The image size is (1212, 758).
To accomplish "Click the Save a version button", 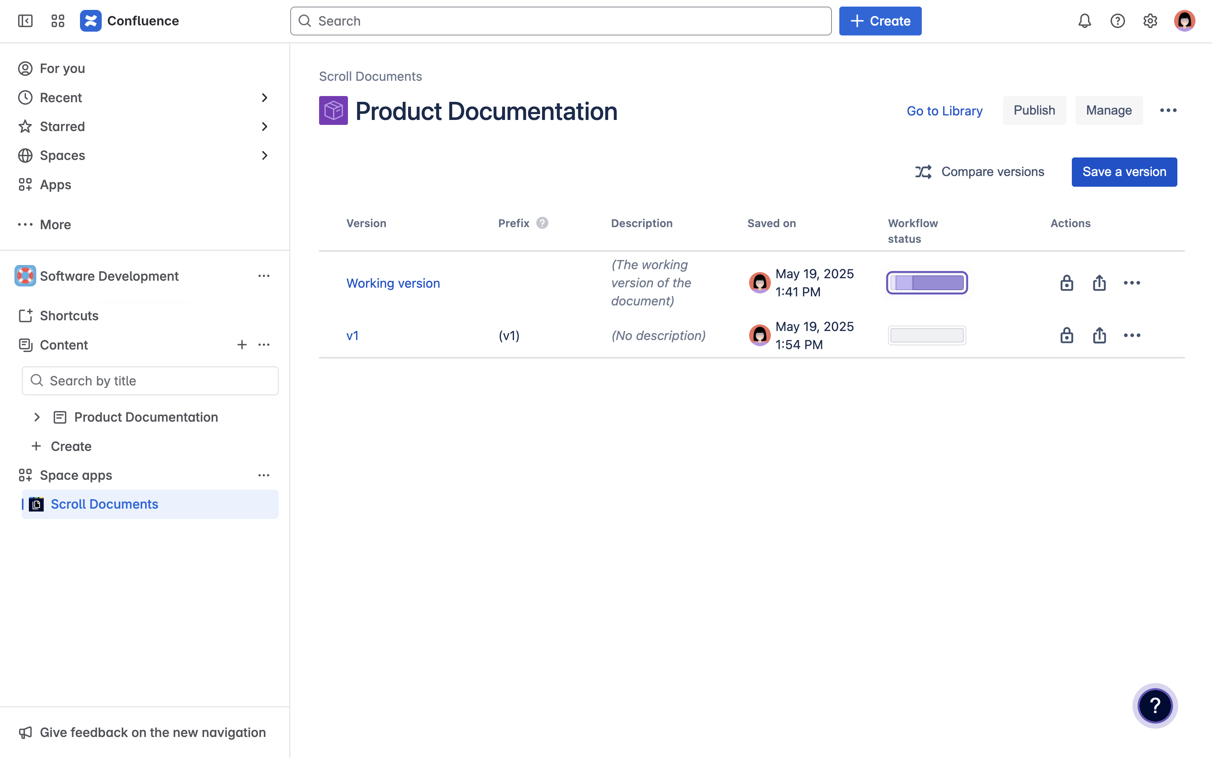I will click(1124, 172).
